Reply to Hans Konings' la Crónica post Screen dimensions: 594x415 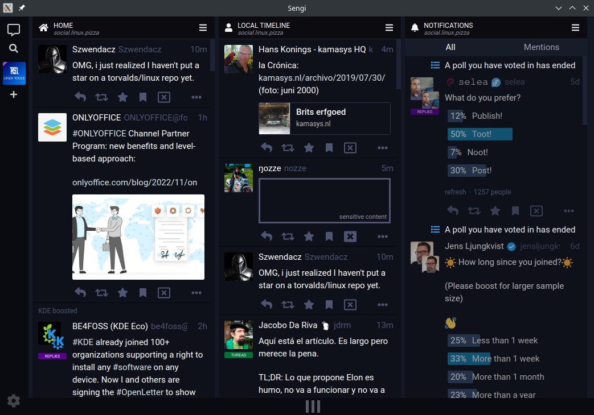(x=267, y=148)
